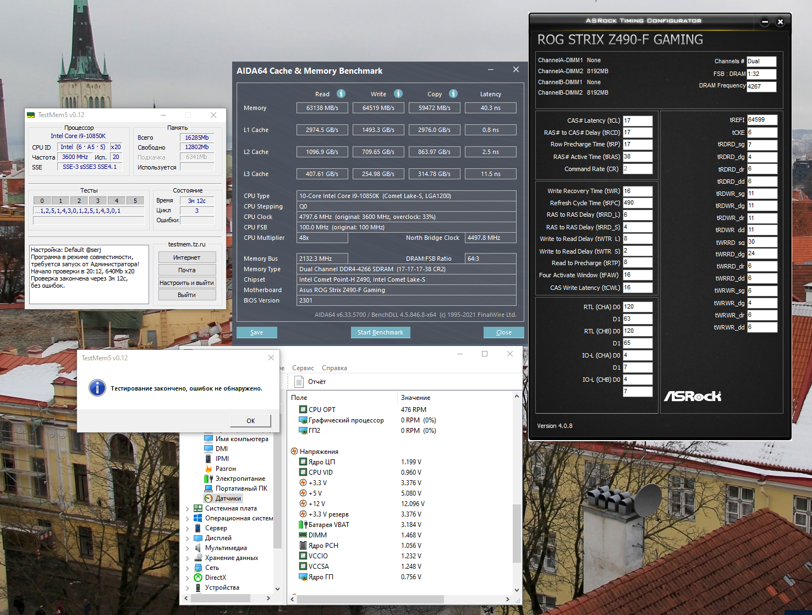Click the IPMI server icon in tree
Screen dimensions: 812x615
209,459
